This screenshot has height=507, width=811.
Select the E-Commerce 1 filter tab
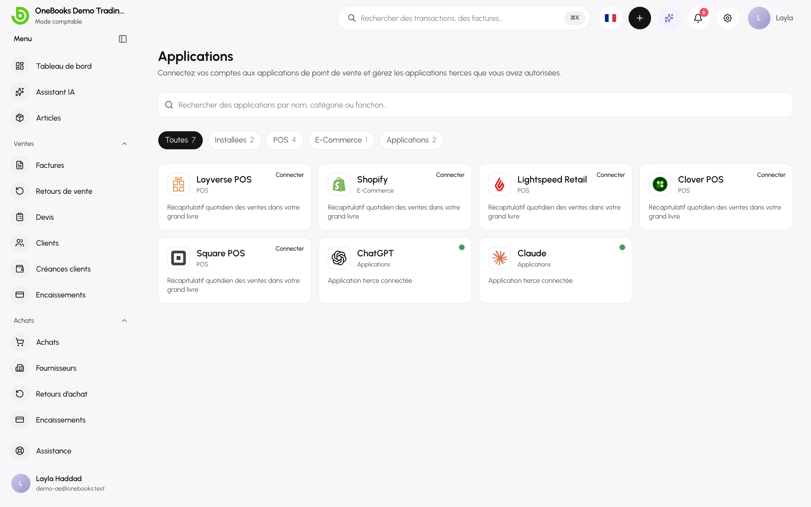pyautogui.click(x=341, y=140)
